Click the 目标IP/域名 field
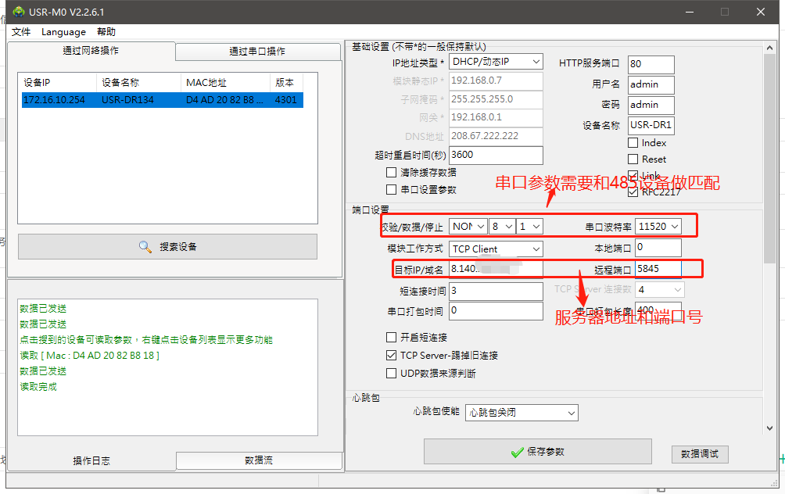This screenshot has width=785, height=494. point(496,269)
